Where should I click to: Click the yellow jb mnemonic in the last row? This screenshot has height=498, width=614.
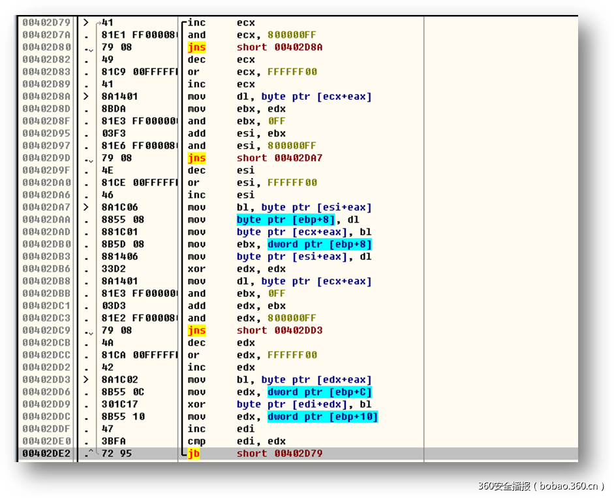coord(193,454)
